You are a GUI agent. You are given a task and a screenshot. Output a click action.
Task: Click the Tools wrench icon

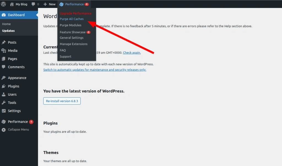(x=3, y=102)
